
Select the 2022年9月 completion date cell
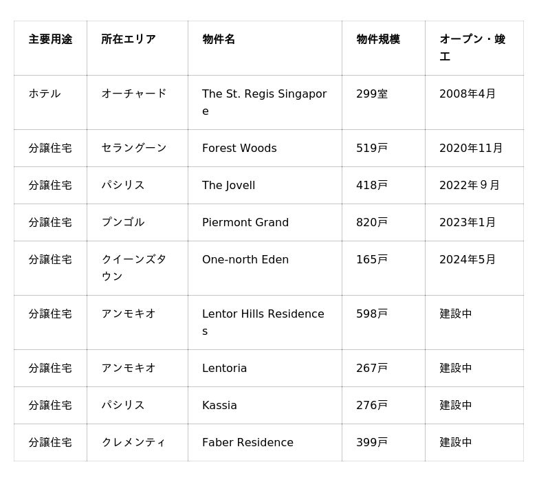point(470,186)
